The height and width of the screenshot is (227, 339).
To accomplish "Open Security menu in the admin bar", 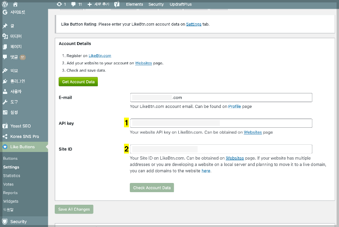I will (156, 4).
